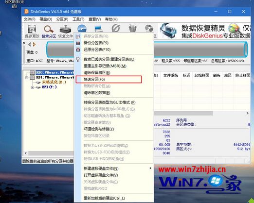Click the magnifier icon beside search lost partitions
Screen dimensions: 254x203
(78, 59)
